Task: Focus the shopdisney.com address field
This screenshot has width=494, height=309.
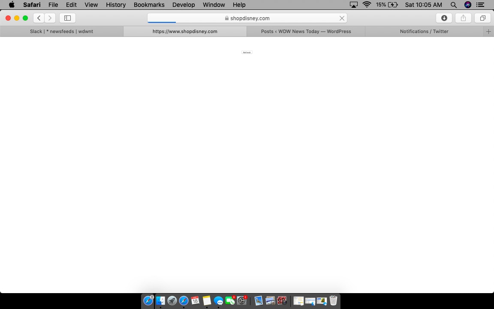Action: click(247, 18)
